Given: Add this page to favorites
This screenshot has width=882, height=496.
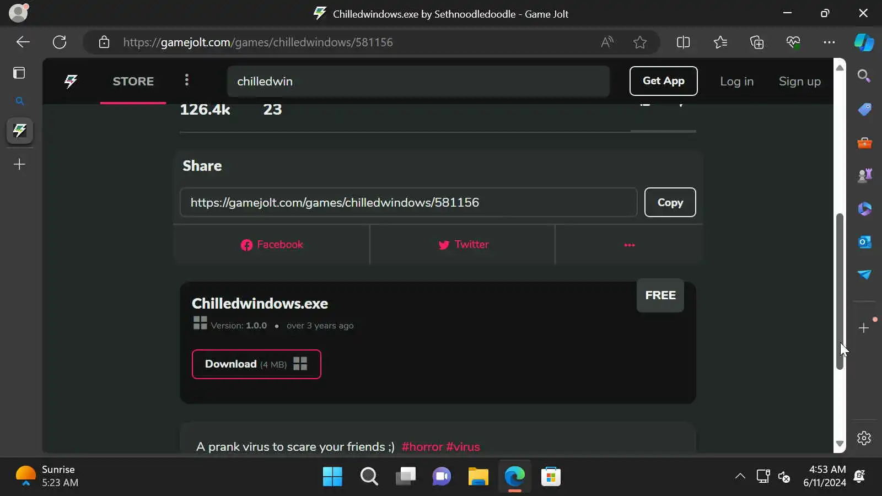Looking at the screenshot, I should point(640,42).
